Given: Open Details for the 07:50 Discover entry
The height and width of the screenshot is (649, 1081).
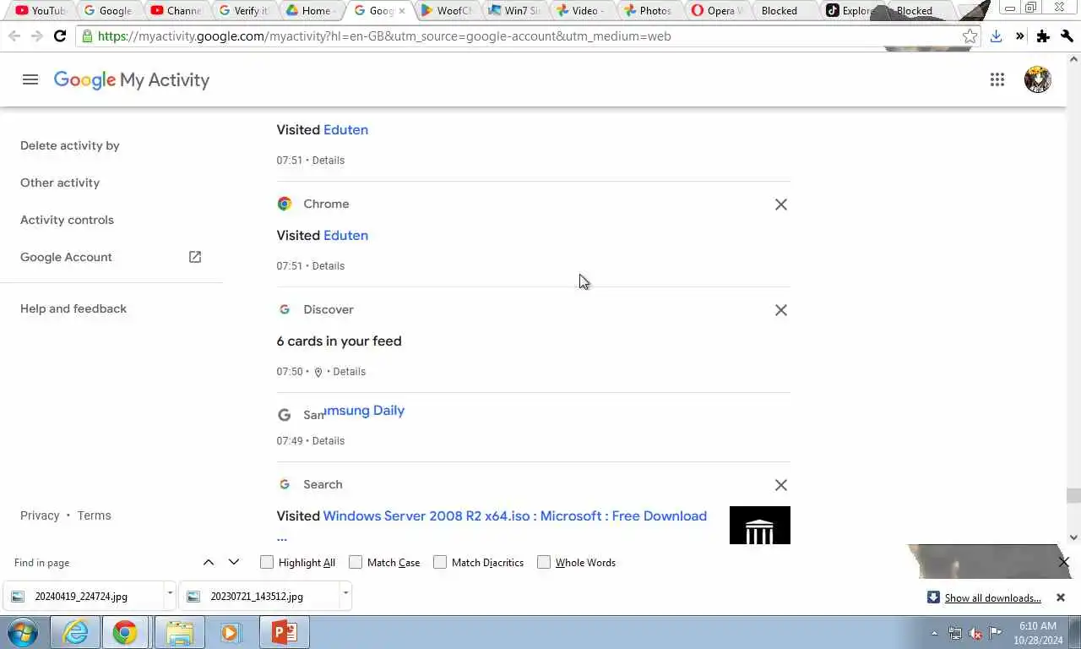Looking at the screenshot, I should (350, 372).
